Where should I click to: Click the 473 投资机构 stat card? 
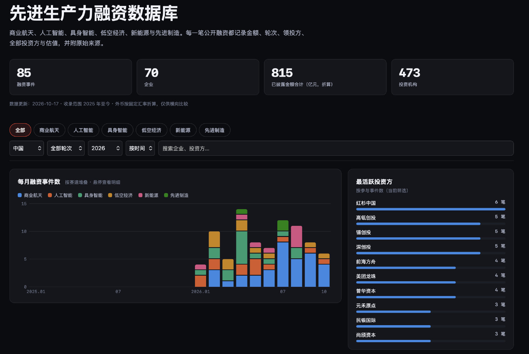click(x=453, y=77)
